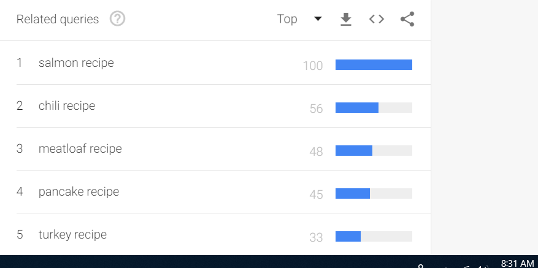Select the meatloaf recipe query
Image resolution: width=538 pixels, height=268 pixels.
click(x=80, y=148)
